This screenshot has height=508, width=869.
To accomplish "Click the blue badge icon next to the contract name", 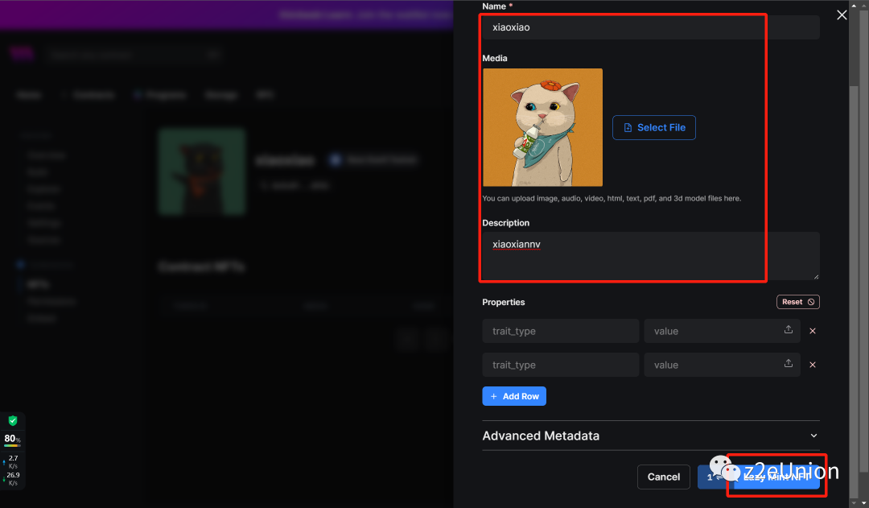I will click(x=336, y=159).
